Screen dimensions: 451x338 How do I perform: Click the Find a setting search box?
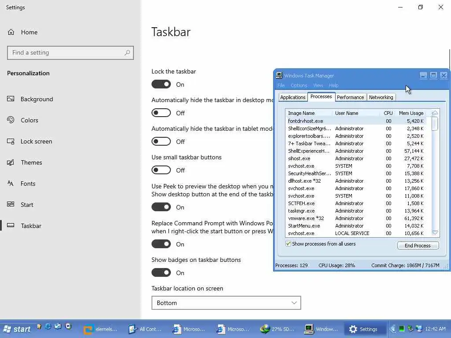point(70,53)
